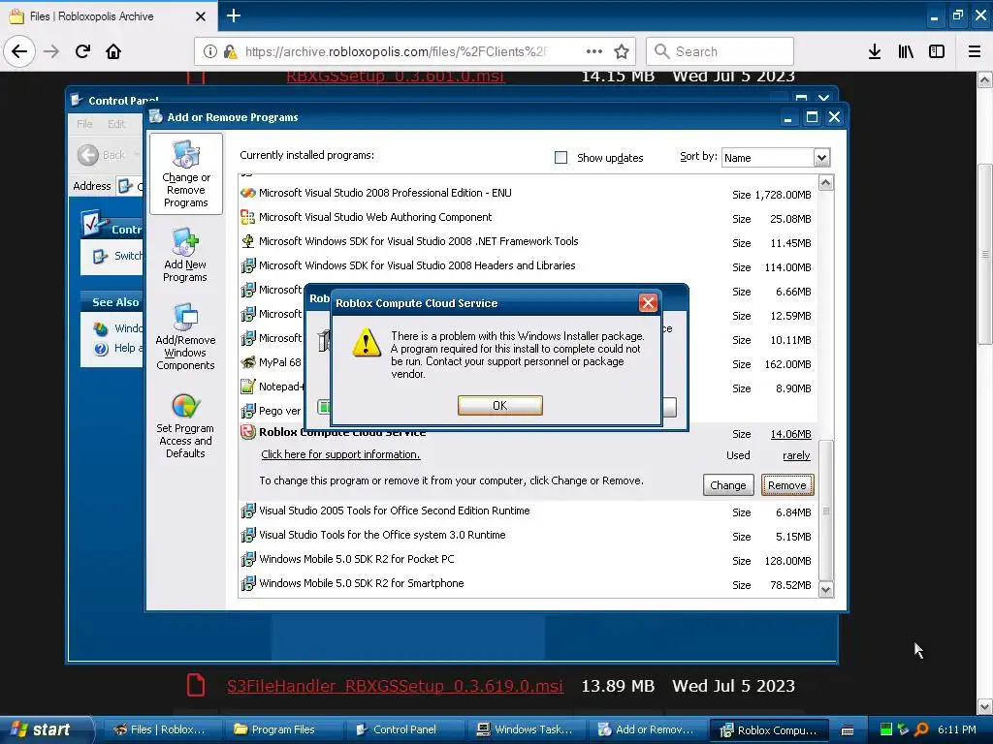Click the Change button for Roblox service

coord(727,485)
